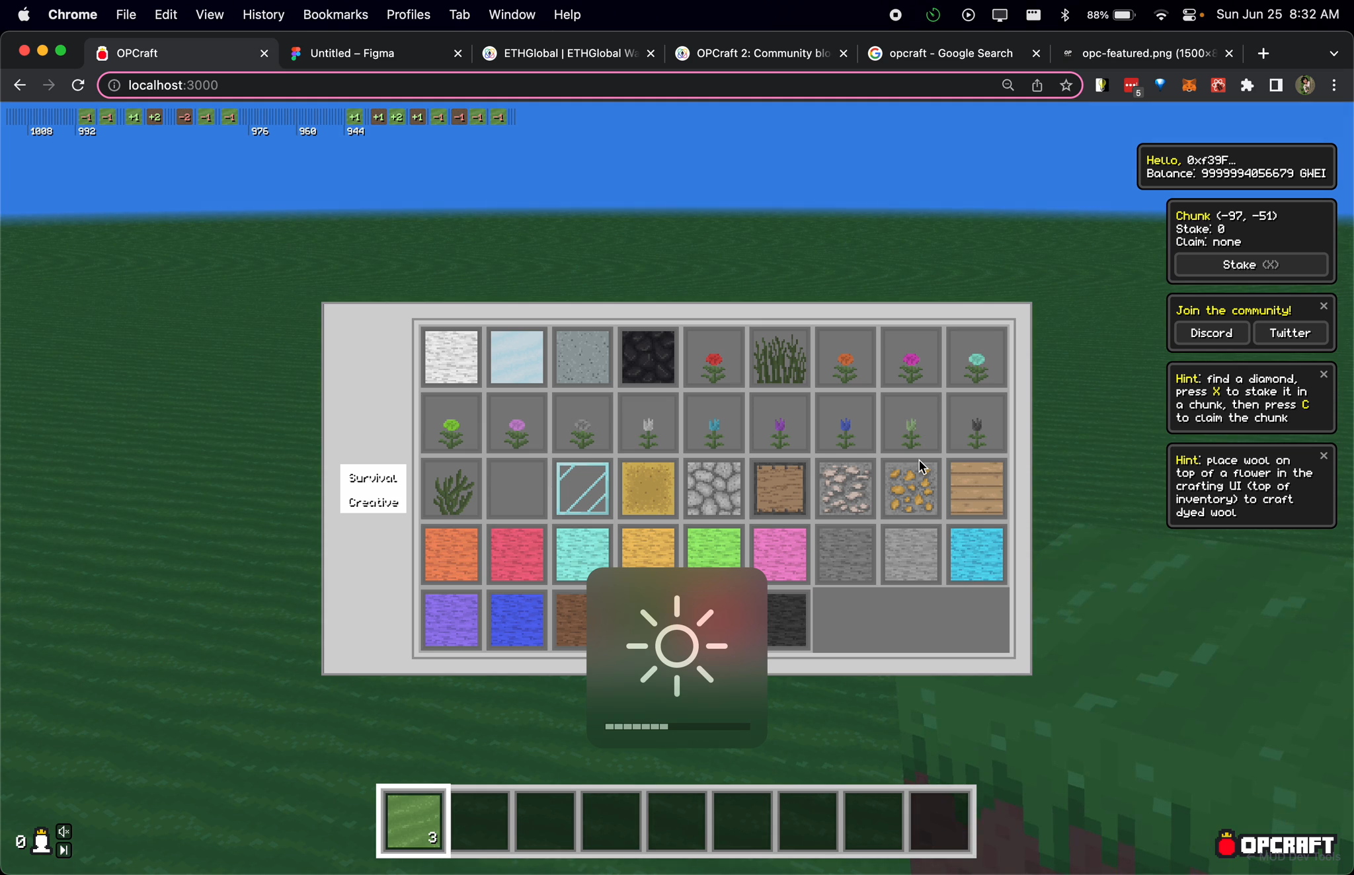The image size is (1354, 875).
Task: Bookmark this page with the star icon
Action: point(1066,85)
